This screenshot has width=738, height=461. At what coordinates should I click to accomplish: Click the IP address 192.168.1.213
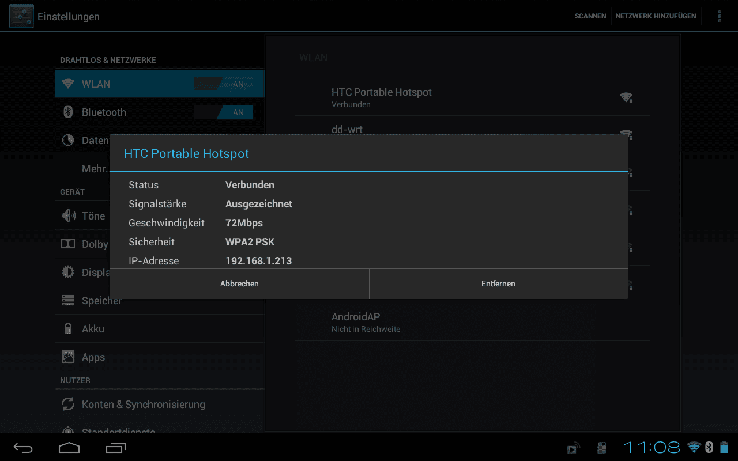[258, 261]
